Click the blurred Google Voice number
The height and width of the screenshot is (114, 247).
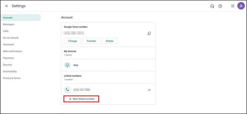74,33
